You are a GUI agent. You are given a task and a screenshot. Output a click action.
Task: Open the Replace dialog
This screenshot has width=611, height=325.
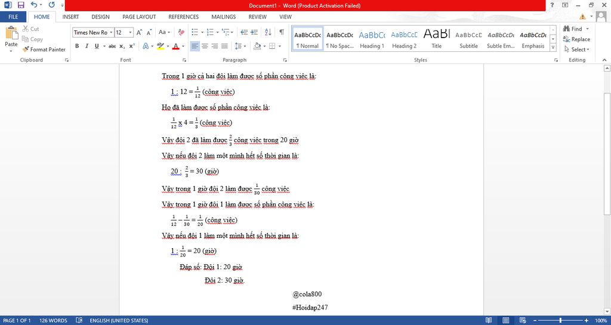click(576, 39)
